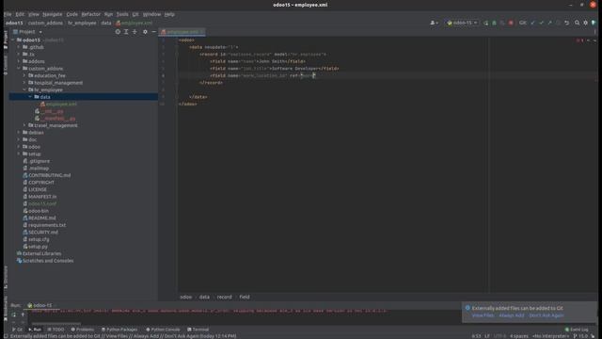Viewport: 602px width, 339px height.
Task: Click the rerun icon in Run panel
Action: click(14, 315)
